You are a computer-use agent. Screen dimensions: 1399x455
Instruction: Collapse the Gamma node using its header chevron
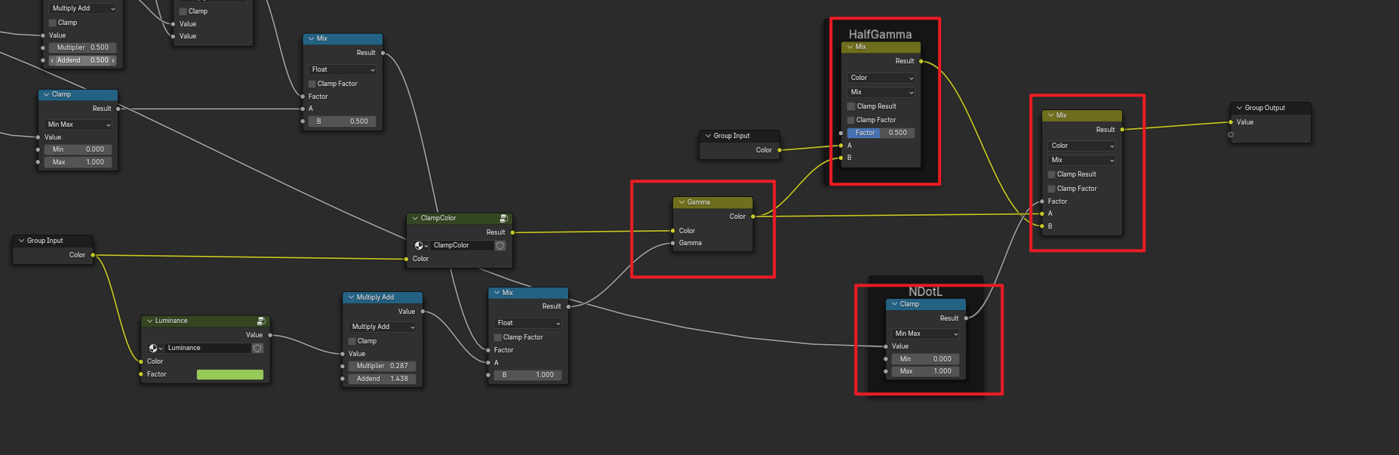pyautogui.click(x=681, y=202)
